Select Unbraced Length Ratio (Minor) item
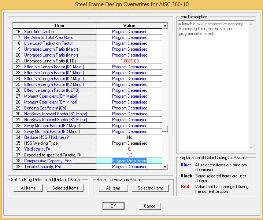The width and height of the screenshot is (263, 220). (59, 55)
